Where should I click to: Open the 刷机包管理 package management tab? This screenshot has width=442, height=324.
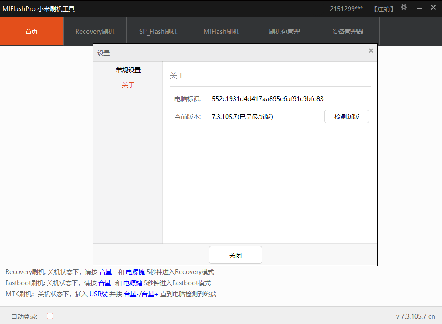pos(284,31)
